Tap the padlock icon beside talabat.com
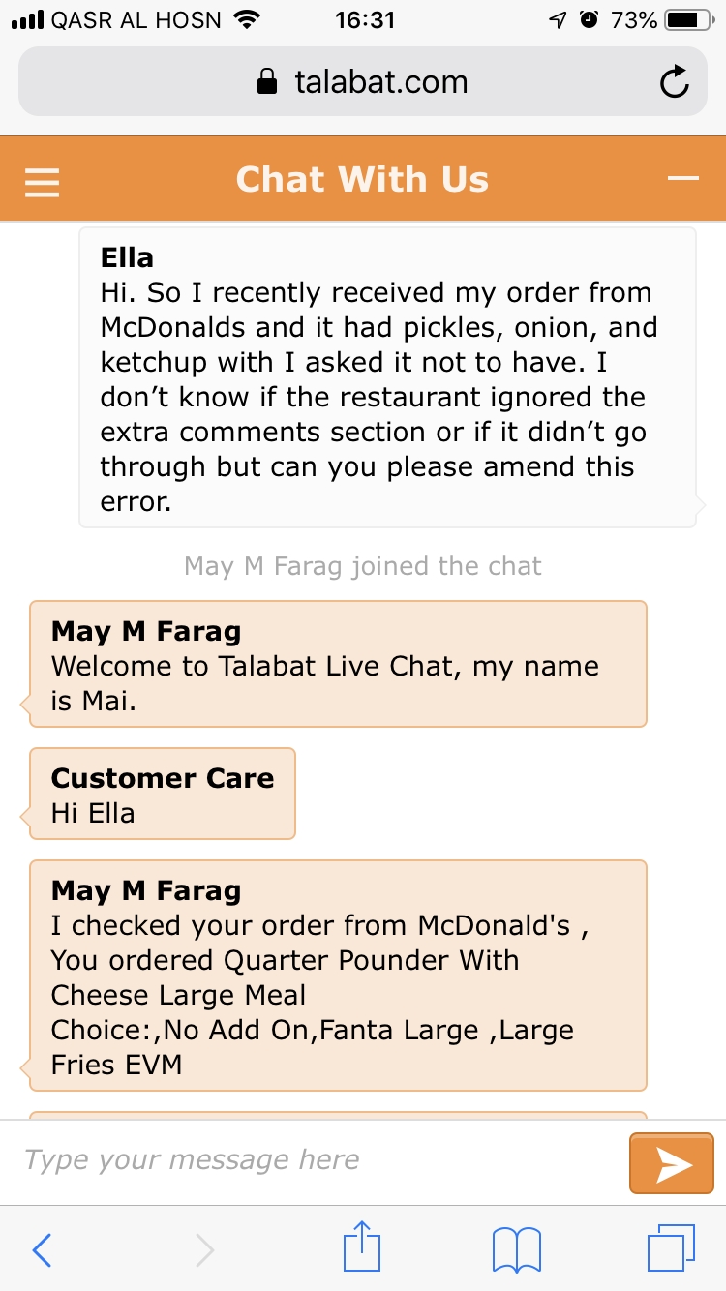Screen dimensions: 726x1291 click(266, 82)
